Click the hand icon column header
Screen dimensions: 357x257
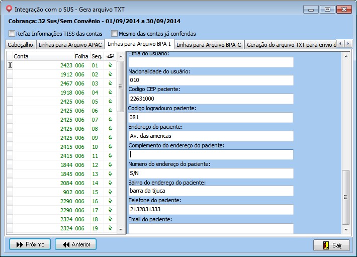point(110,56)
